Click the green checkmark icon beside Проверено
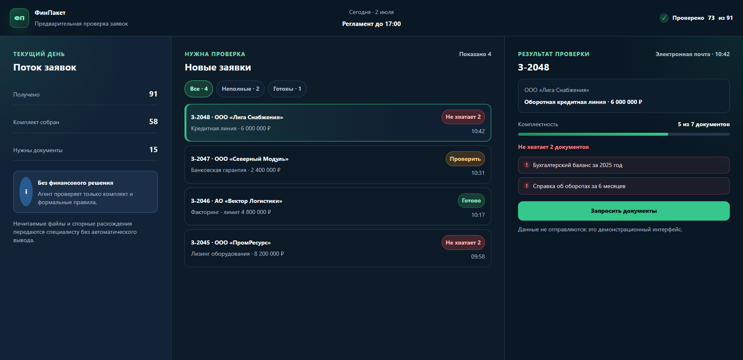Viewport: 743px width, 360px height. 664,18
